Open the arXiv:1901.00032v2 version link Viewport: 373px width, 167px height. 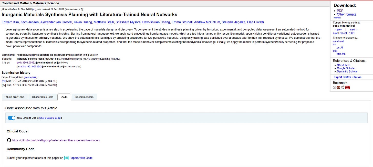(x=31, y=67)
